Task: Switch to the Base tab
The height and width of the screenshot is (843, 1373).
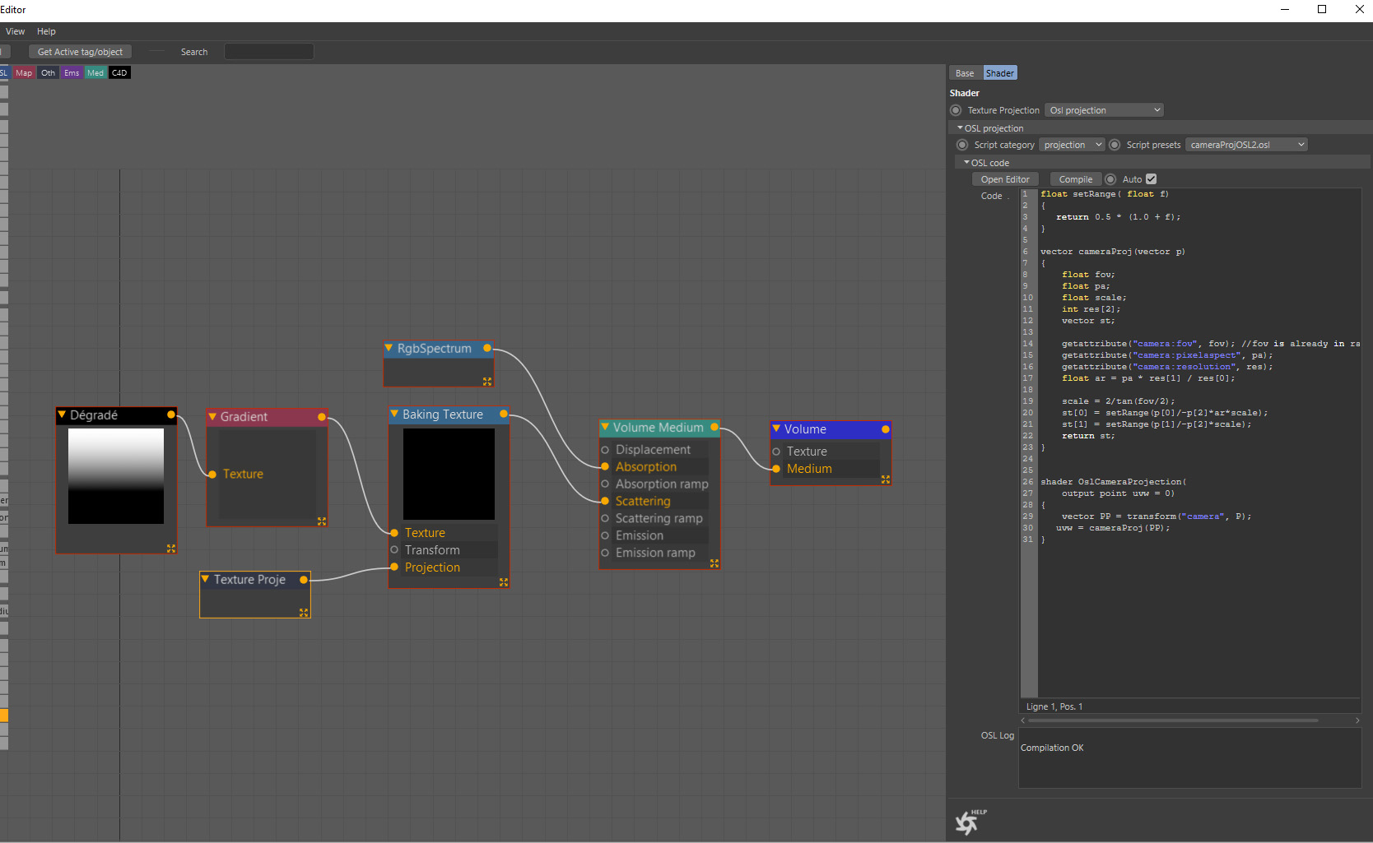Action: 965,73
